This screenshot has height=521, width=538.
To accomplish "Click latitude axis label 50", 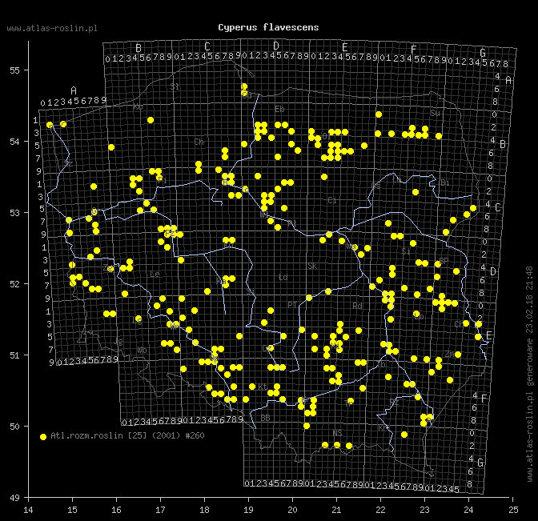I will click(14, 427).
